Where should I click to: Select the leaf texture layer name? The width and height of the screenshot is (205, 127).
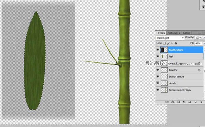[176, 50]
